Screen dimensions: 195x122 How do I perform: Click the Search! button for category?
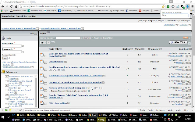coord(87,38)
